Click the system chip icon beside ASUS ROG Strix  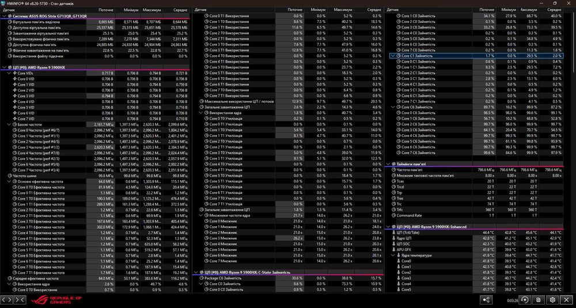pyautogui.click(x=10, y=17)
